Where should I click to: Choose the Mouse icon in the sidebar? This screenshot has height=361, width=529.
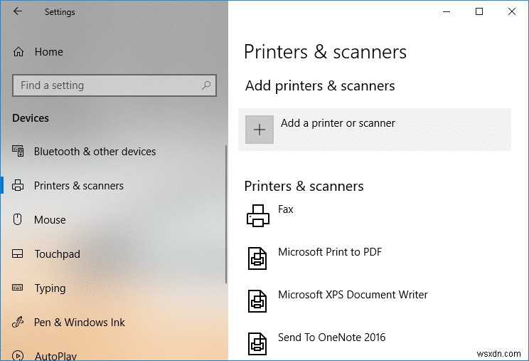(17, 219)
